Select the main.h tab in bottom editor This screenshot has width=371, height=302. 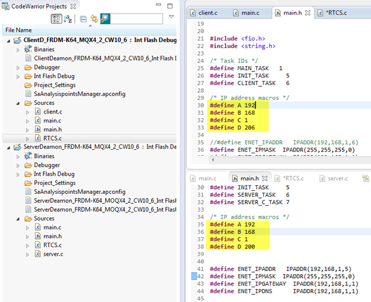(x=250, y=178)
